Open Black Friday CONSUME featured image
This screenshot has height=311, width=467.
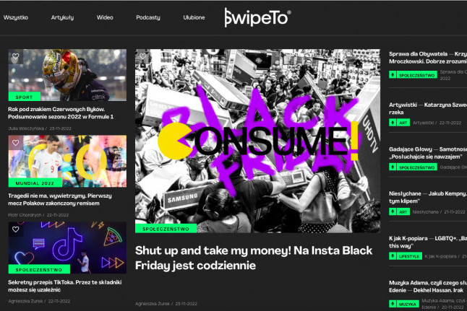[257, 141]
